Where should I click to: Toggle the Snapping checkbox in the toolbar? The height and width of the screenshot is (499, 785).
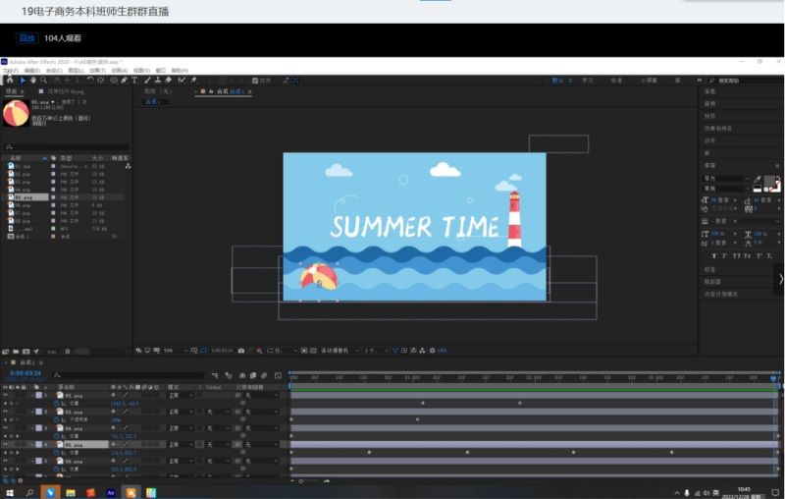tap(255, 81)
